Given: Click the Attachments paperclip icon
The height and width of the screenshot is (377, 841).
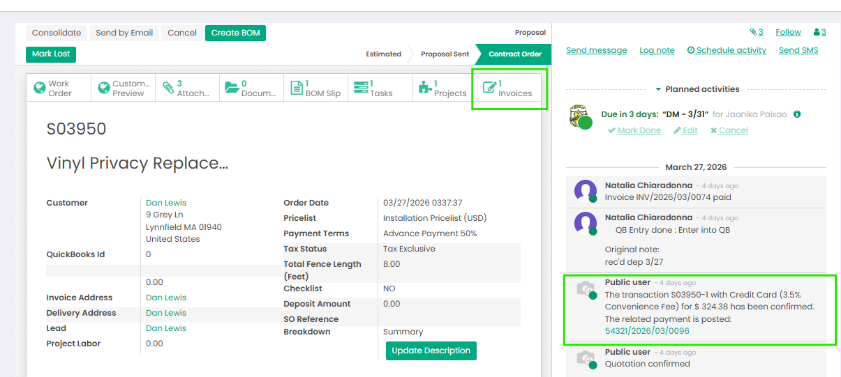Looking at the screenshot, I should [x=168, y=88].
